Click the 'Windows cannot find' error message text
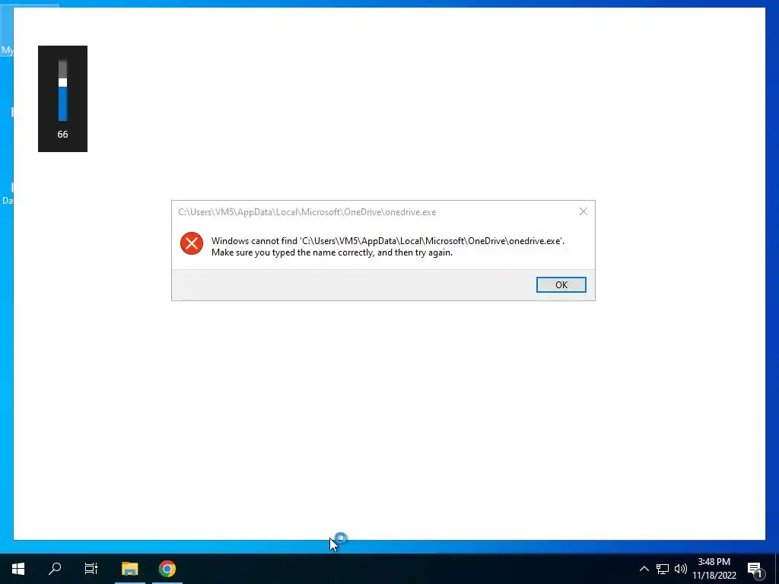 point(388,246)
